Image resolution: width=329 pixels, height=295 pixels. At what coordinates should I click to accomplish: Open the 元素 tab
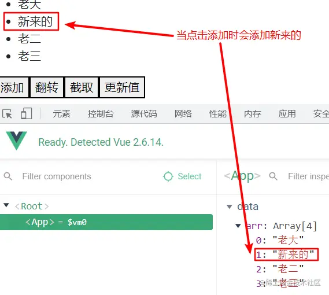[61, 114]
